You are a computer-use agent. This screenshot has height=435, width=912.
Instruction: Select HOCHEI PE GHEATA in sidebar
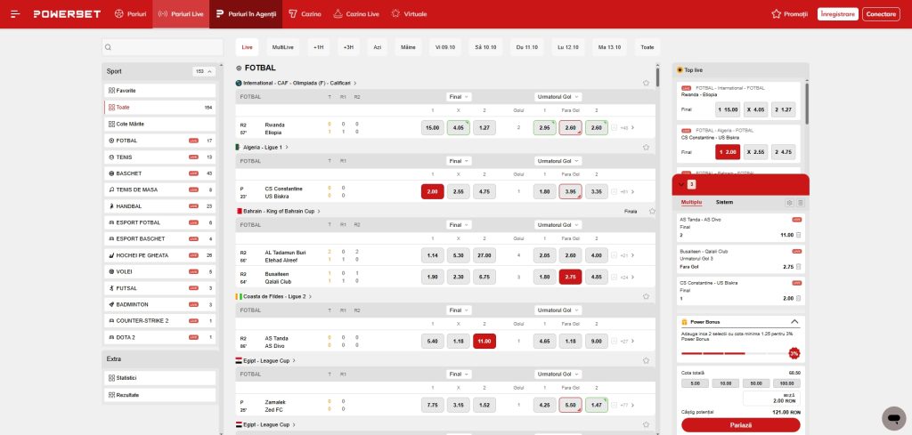click(160, 255)
